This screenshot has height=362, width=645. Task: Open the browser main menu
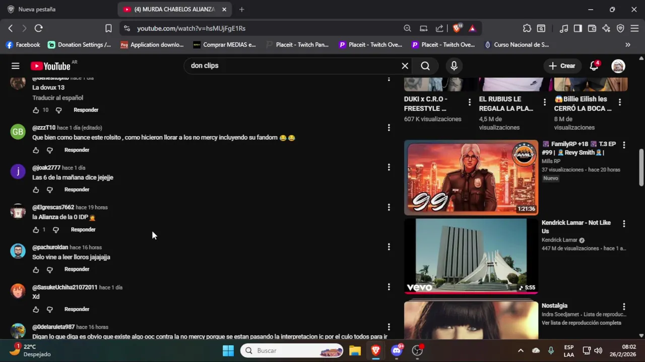tap(634, 28)
